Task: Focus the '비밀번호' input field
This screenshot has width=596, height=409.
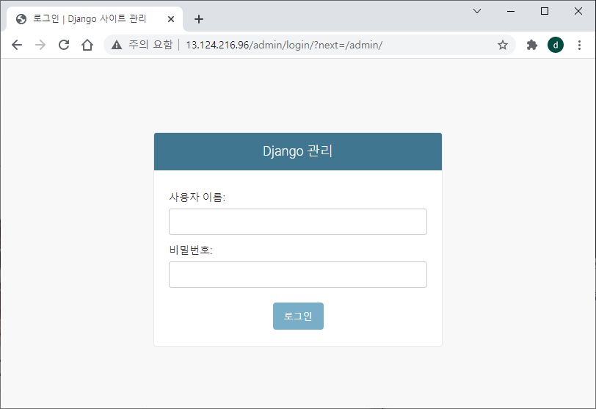Action: 298,275
